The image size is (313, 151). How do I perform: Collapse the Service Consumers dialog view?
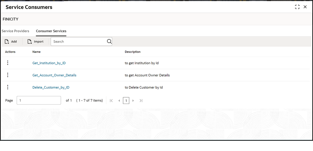[x=297, y=7]
